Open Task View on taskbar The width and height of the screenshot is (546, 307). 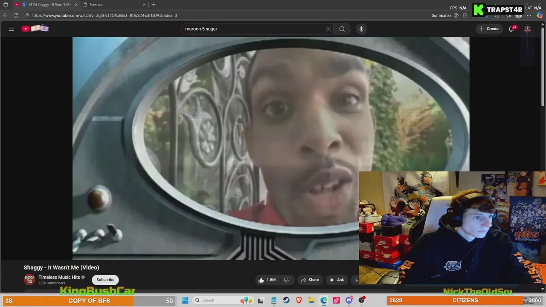pyautogui.click(x=261, y=300)
